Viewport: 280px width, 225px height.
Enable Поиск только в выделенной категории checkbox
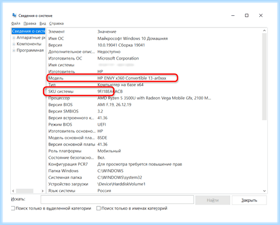[x=13, y=208]
